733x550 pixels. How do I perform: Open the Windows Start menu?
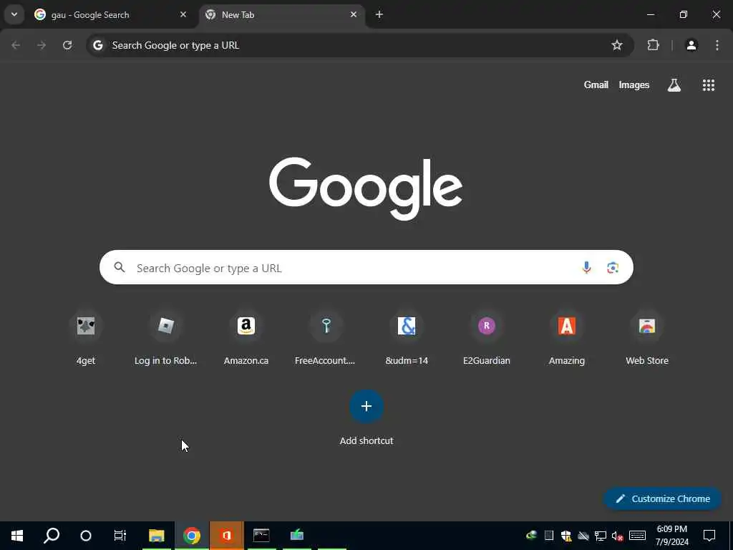pos(17,535)
